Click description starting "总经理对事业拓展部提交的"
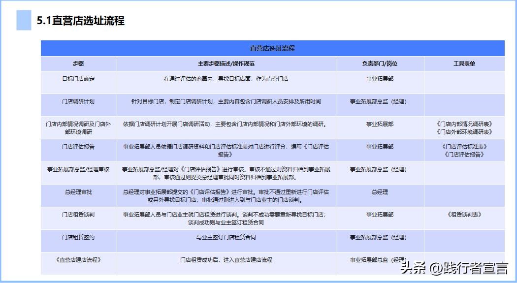The height and width of the screenshot is (283, 517). pyautogui.click(x=226, y=196)
